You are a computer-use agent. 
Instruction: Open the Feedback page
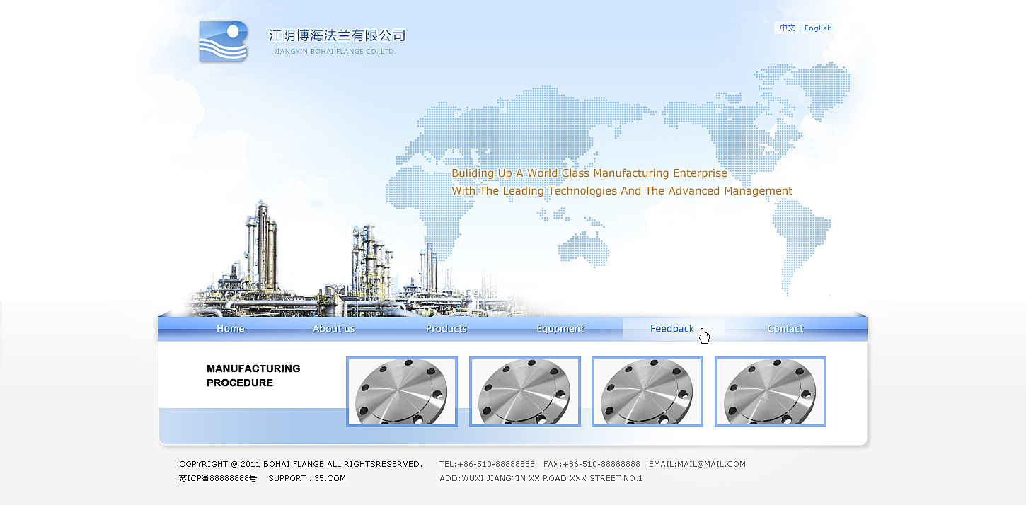[672, 329]
